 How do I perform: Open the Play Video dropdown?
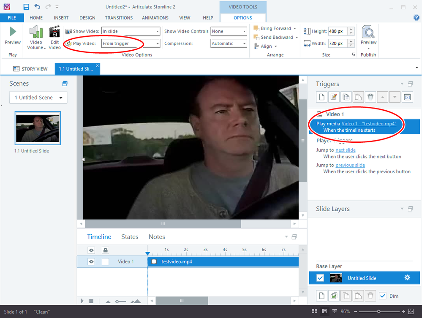158,43
